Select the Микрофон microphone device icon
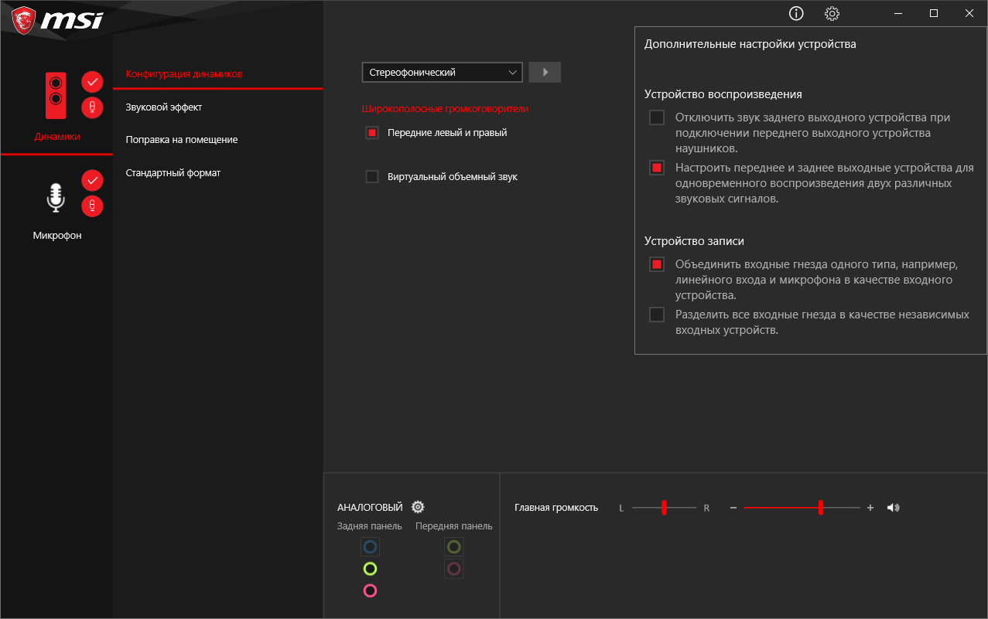The width and height of the screenshot is (988, 619). [x=56, y=197]
